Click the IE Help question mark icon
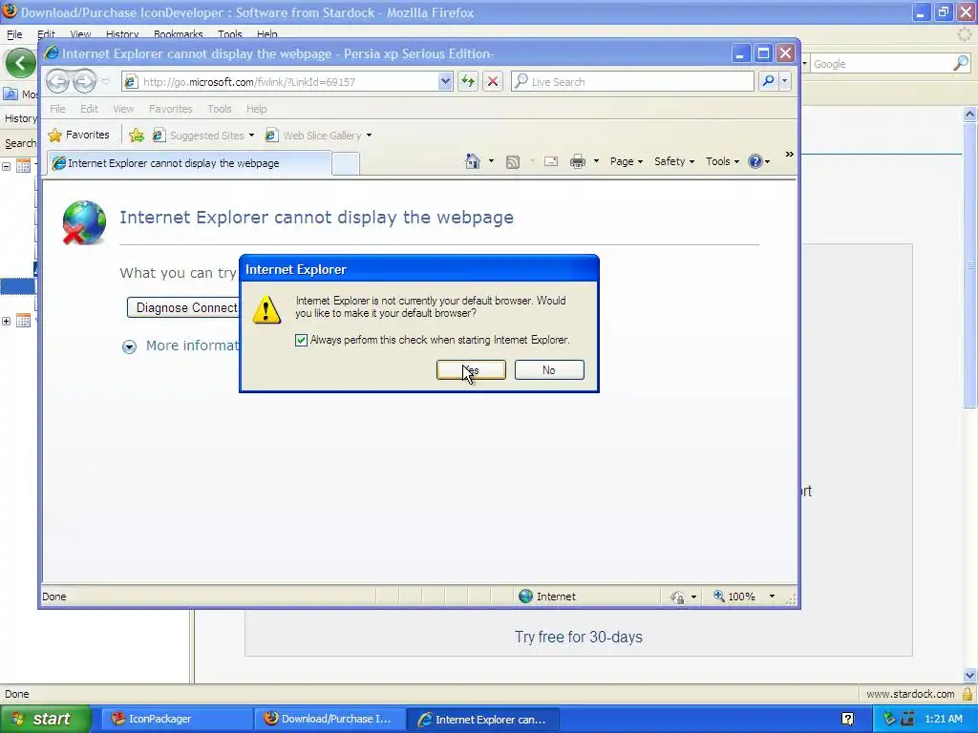This screenshot has width=978, height=733. point(755,161)
